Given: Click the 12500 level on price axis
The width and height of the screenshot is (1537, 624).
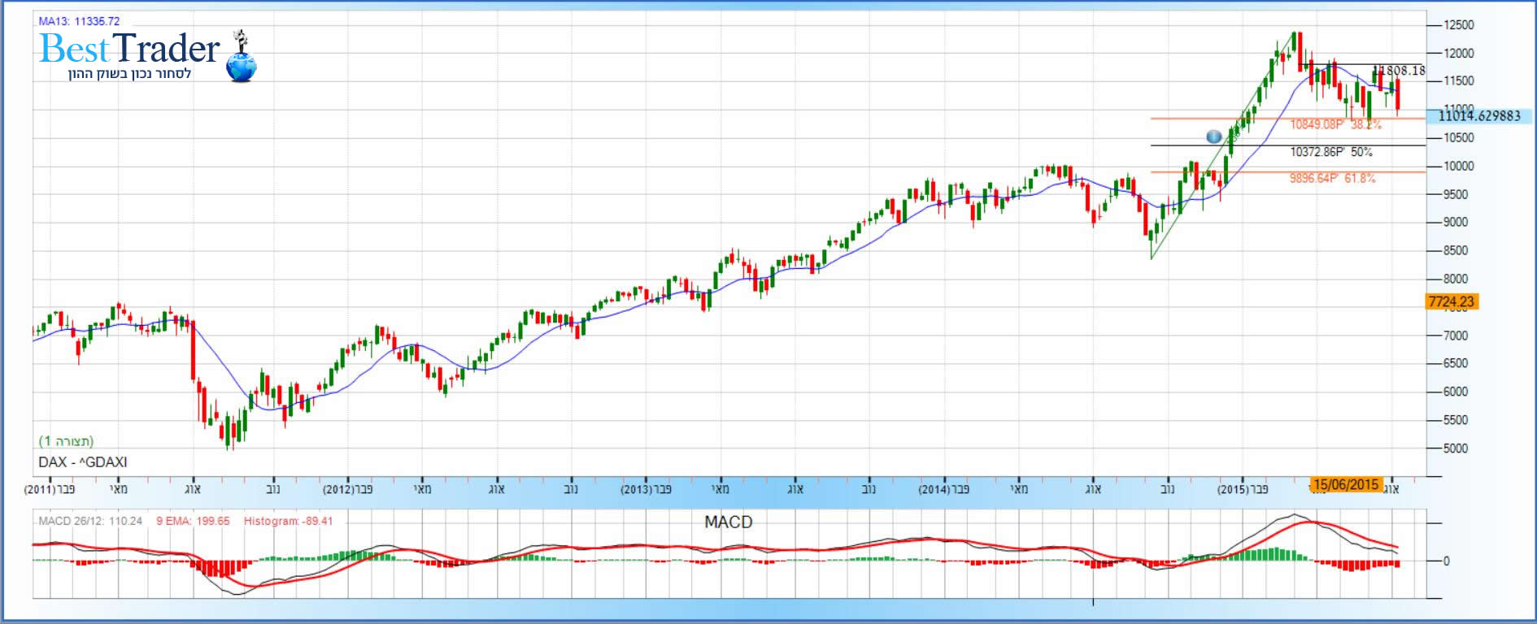Looking at the screenshot, I should [1458, 25].
